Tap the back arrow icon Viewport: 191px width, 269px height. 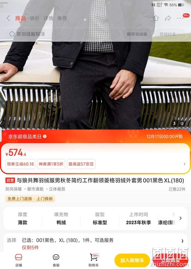click(8, 18)
